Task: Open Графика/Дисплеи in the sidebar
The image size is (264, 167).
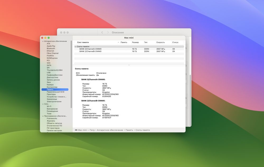Action: pos(55,75)
